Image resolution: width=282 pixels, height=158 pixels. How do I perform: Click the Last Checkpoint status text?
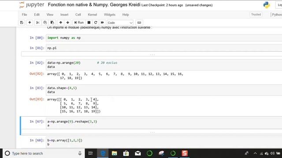point(162,5)
